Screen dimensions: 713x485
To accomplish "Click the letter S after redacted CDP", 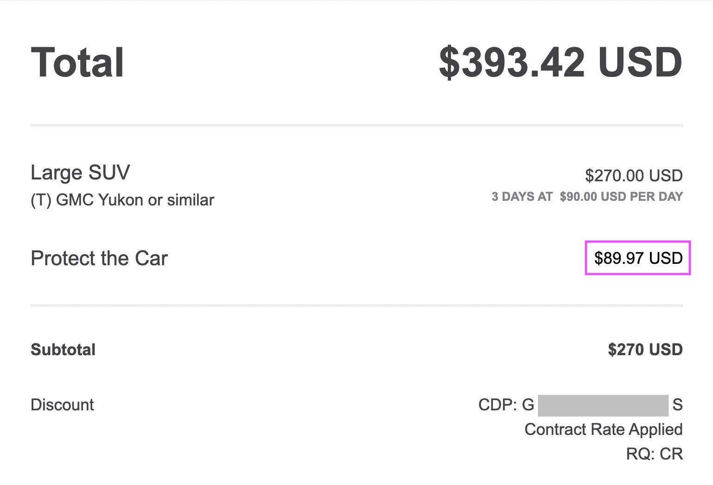I will [677, 405].
